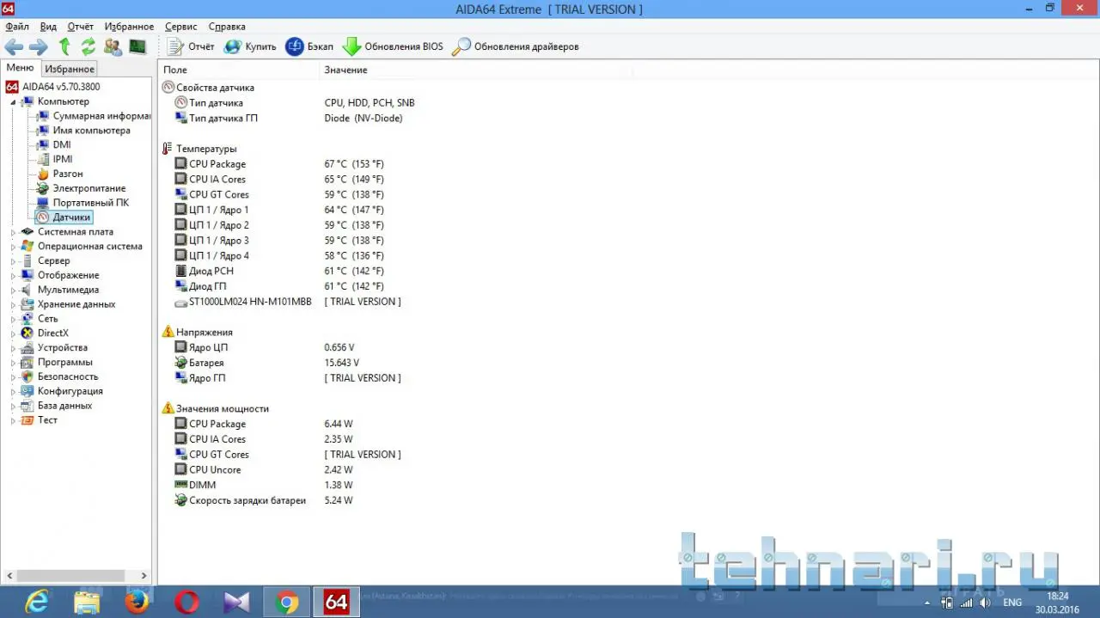The width and height of the screenshot is (1100, 618).
Task: Click the Forward arrow toolbar icon
Action: (39, 46)
